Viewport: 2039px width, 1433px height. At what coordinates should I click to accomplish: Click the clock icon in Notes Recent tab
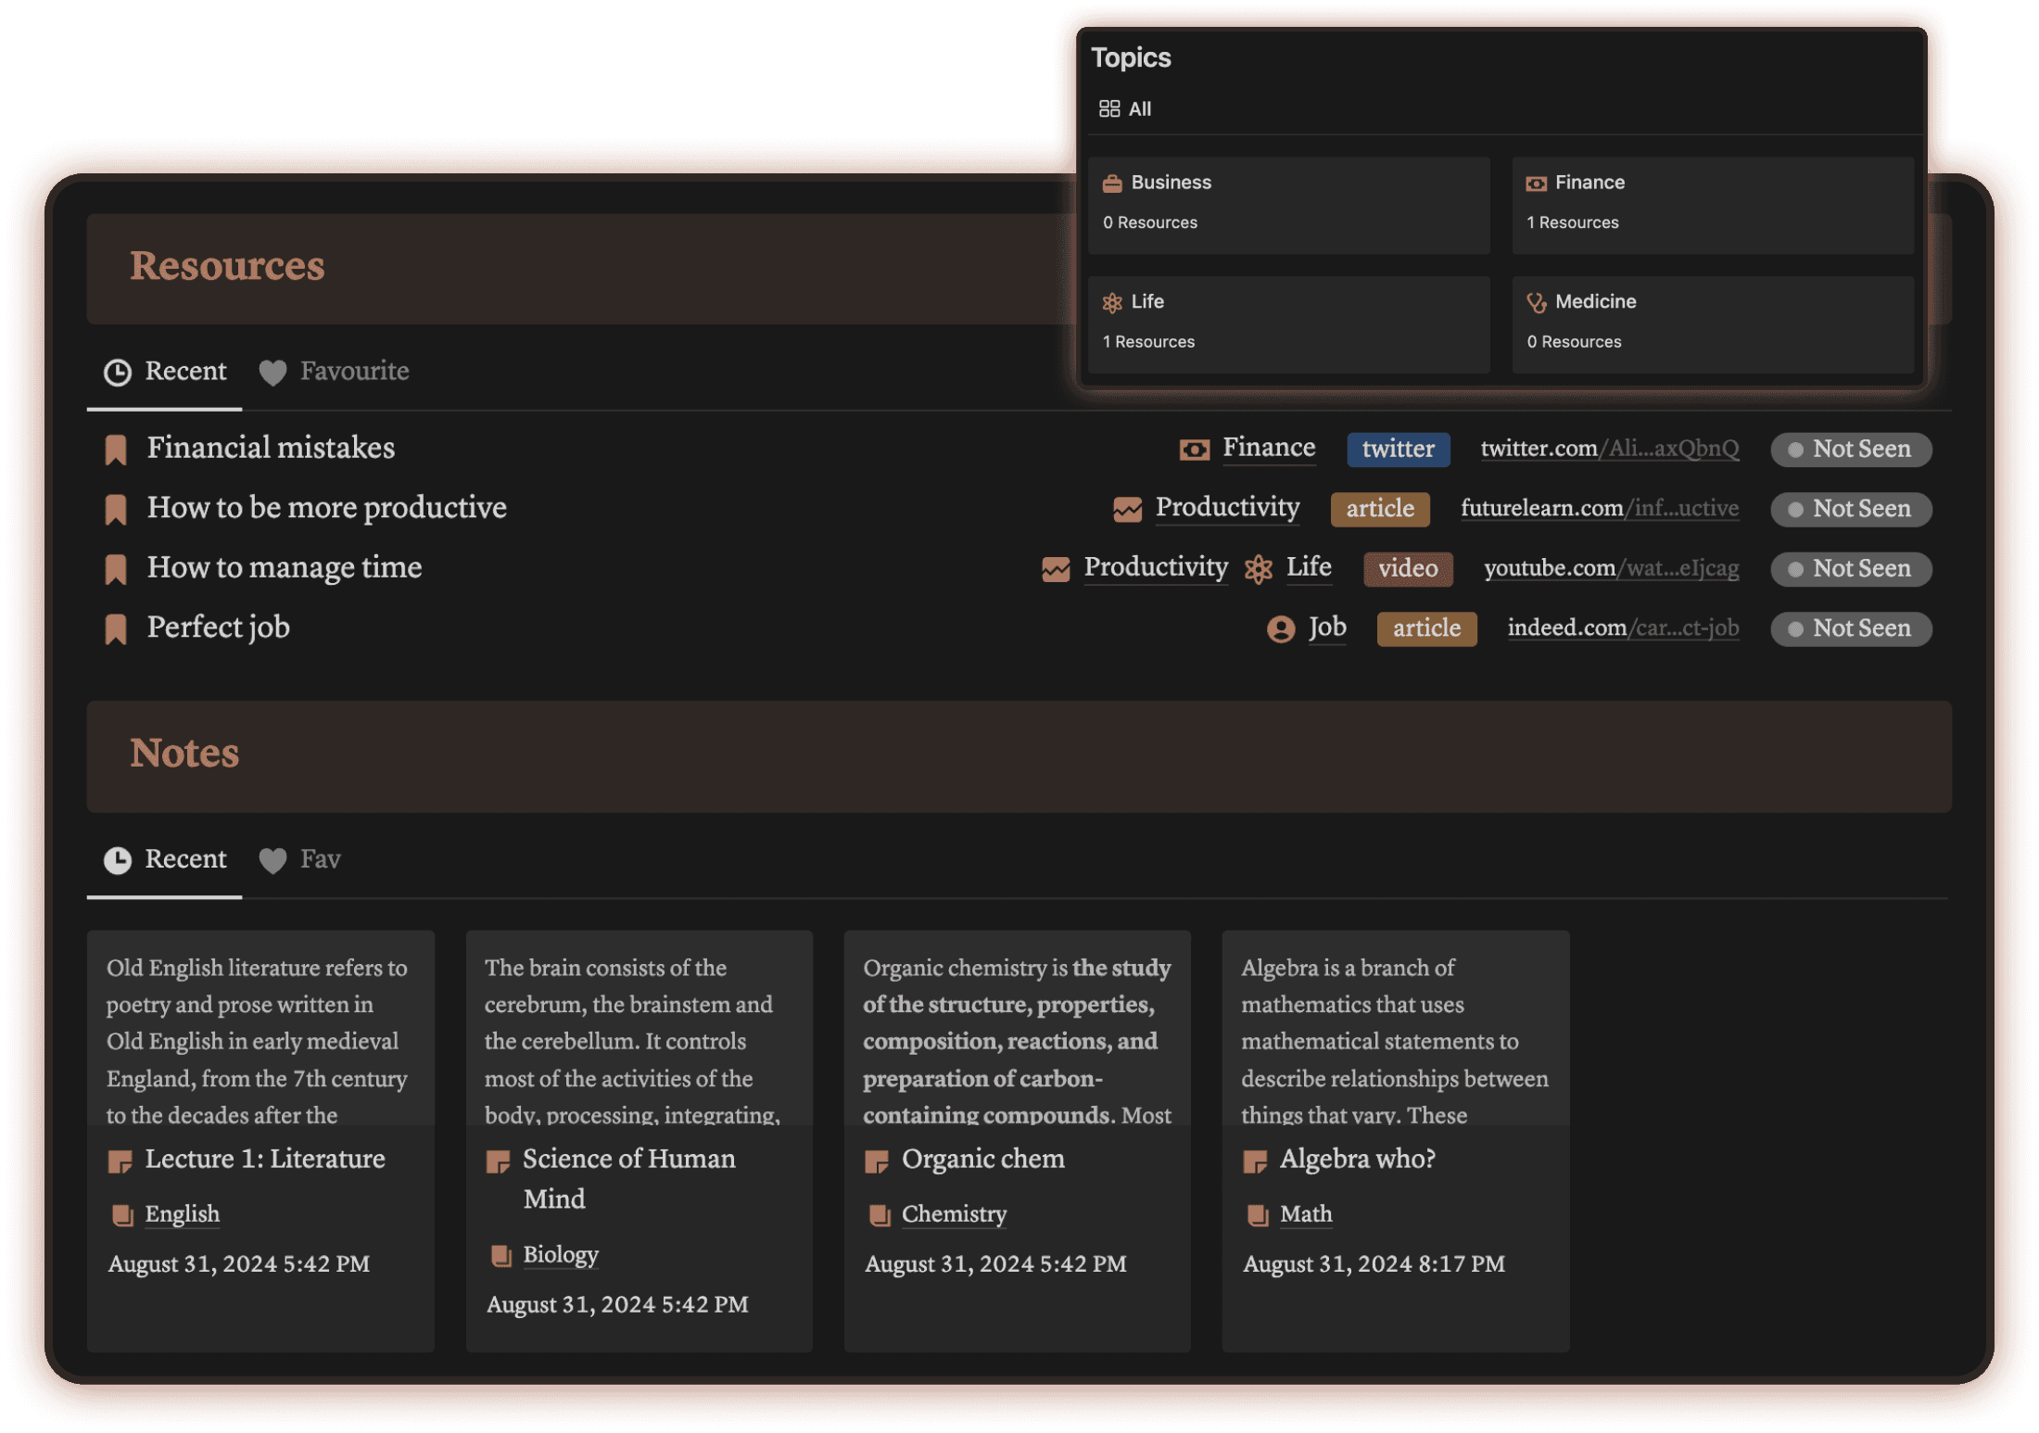118,860
